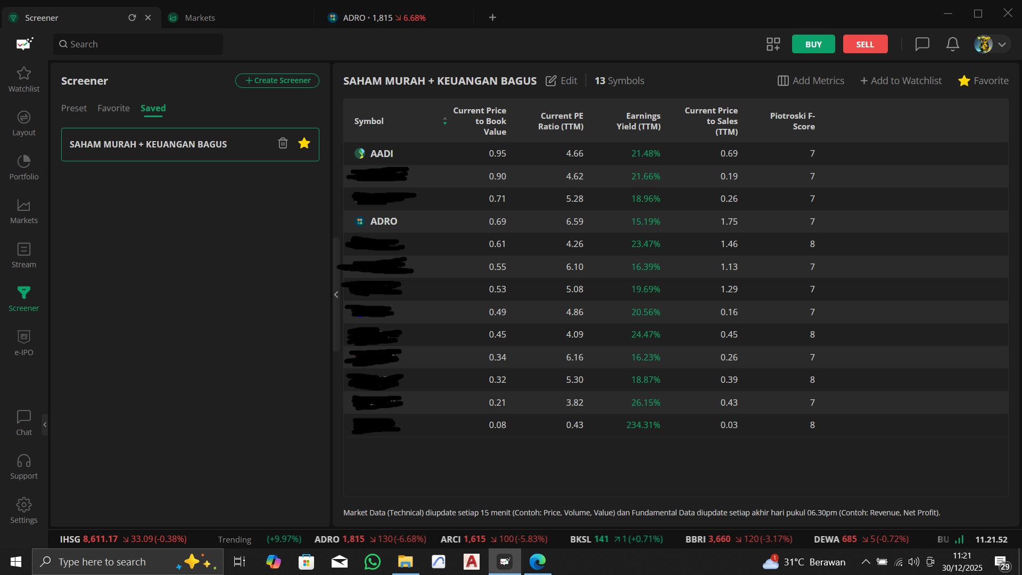Open the chat bubble icon in top bar
The width and height of the screenshot is (1022, 575).
pos(922,44)
